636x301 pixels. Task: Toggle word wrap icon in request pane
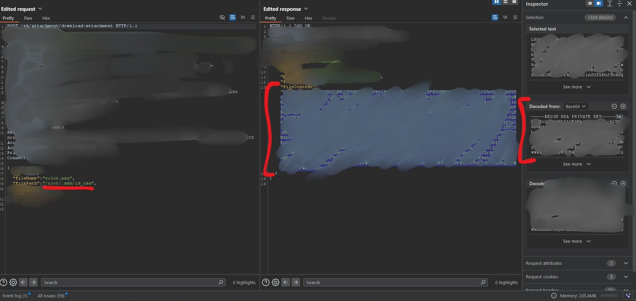click(232, 17)
